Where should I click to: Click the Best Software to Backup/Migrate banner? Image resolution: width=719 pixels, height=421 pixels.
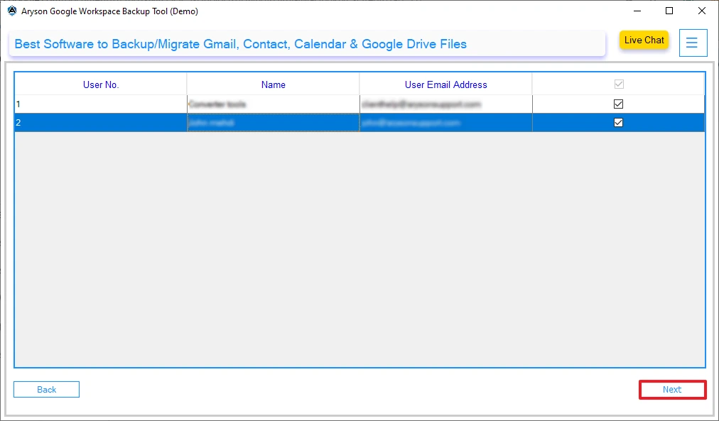[x=307, y=44]
